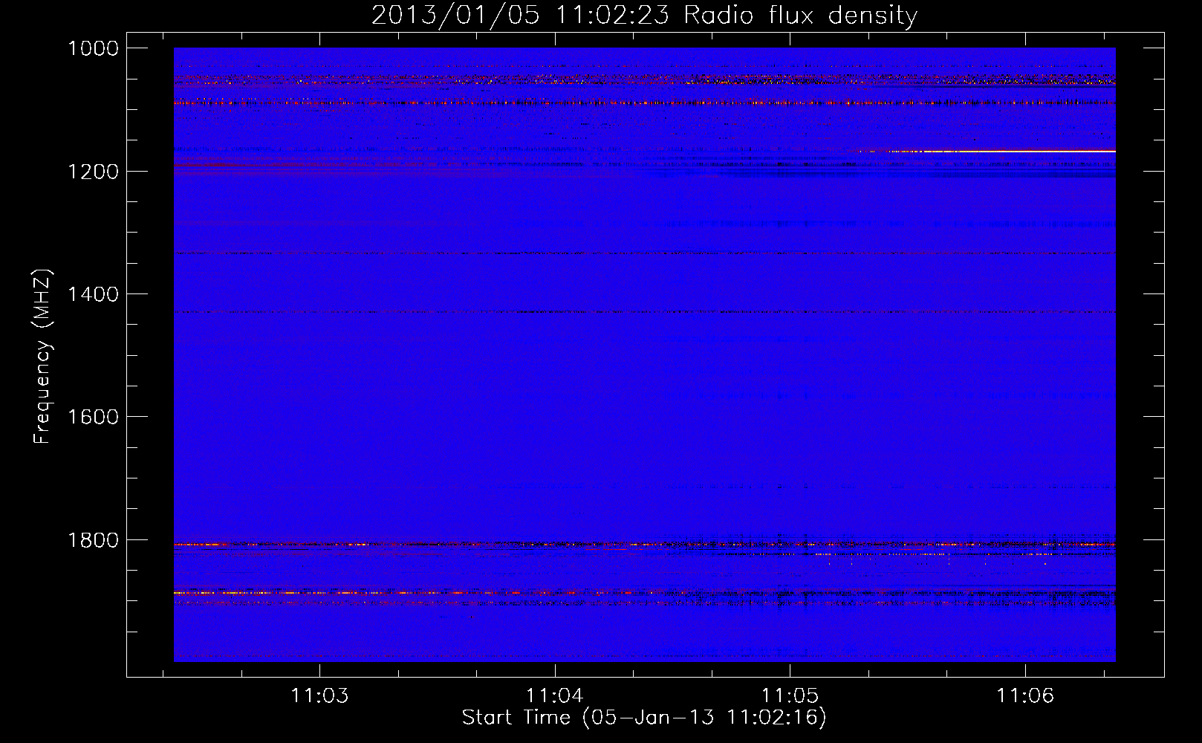
Task: Click the "Frequency (MHZ)" y-axis label
Action: [43, 356]
